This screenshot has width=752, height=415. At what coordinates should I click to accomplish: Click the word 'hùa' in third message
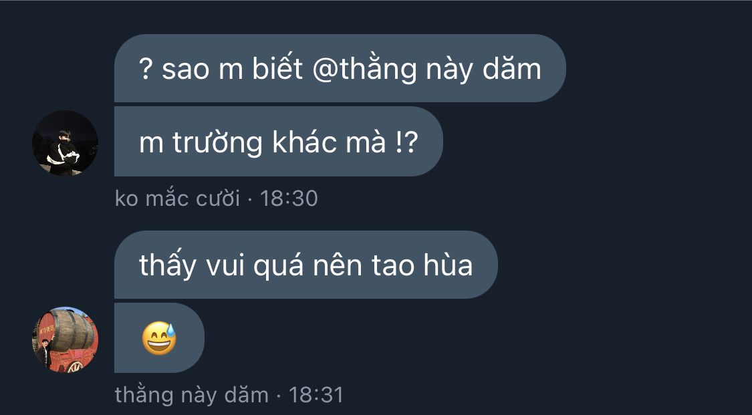pos(448,265)
